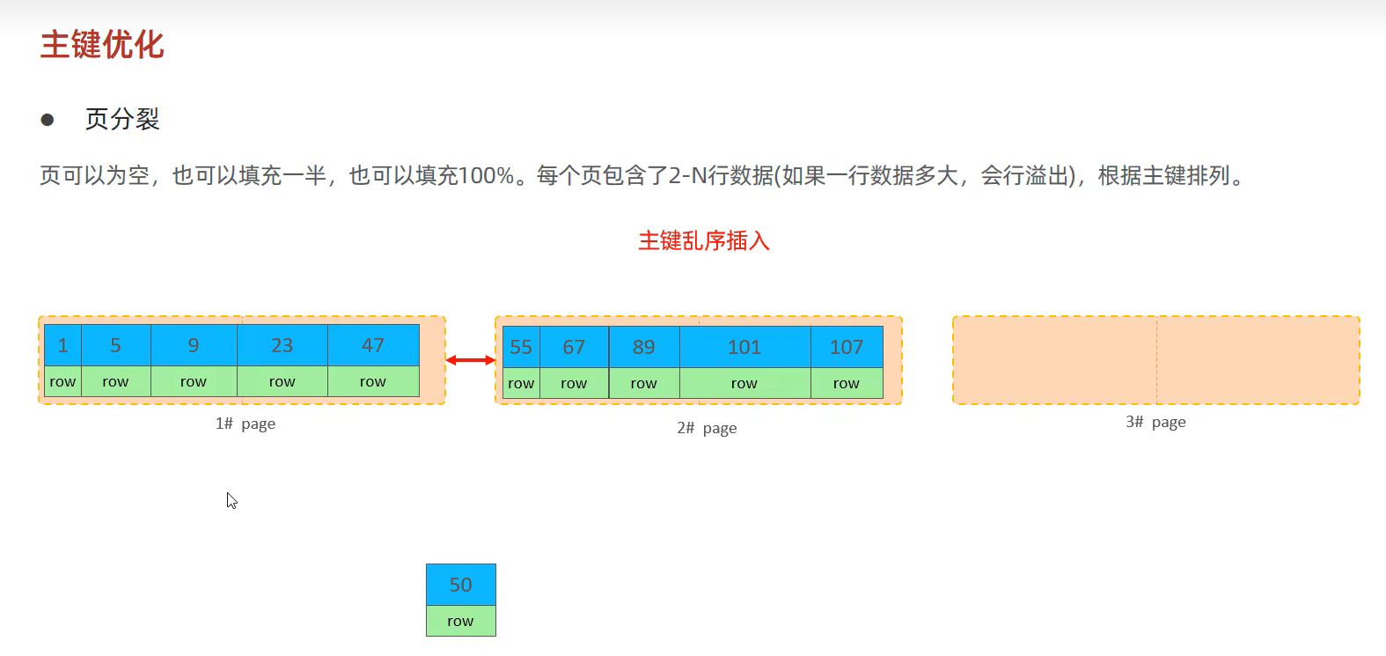Click the "页分裂" bullet heading
Screen dimensions: 1386x656
click(x=122, y=119)
